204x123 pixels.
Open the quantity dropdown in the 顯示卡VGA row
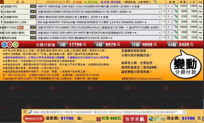170,27
